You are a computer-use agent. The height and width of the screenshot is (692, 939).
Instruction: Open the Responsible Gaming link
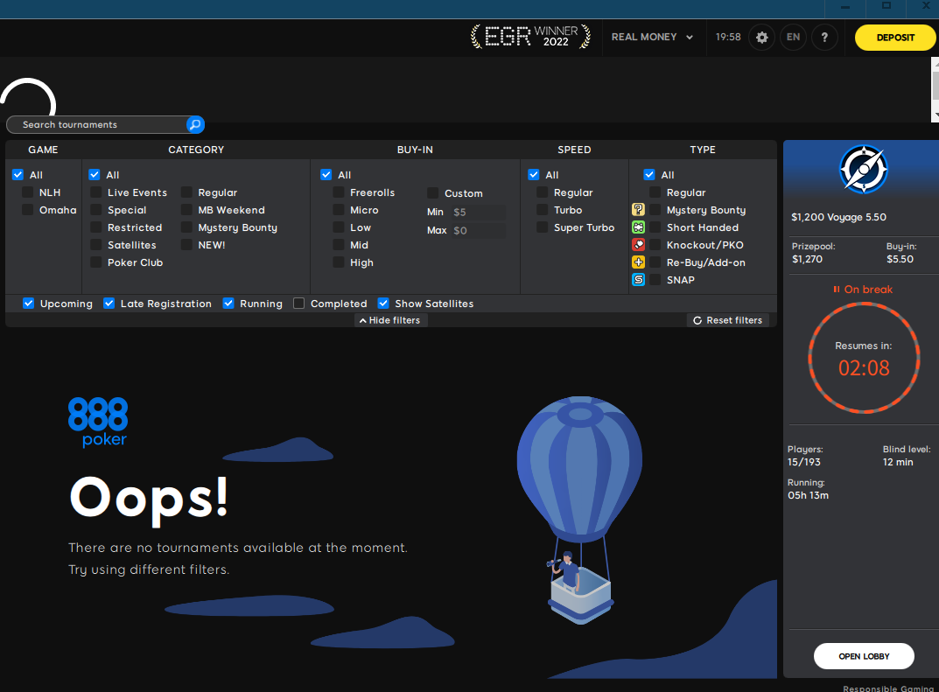[888, 689]
